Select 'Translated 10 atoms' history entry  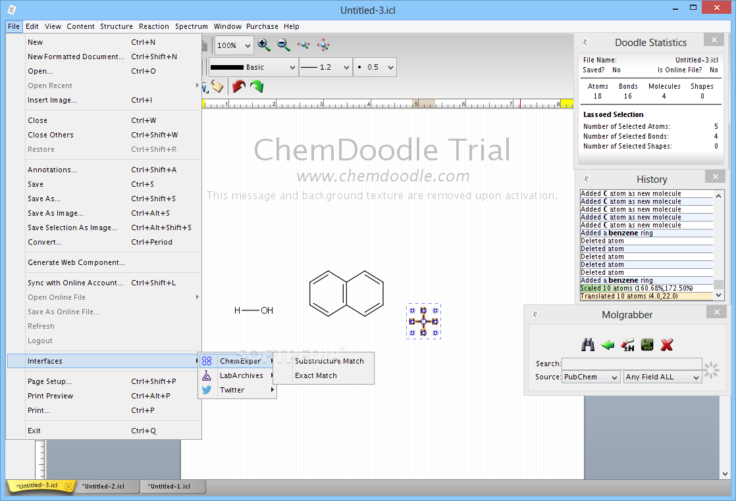[x=646, y=296]
